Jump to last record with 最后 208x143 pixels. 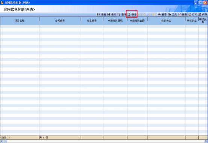pyautogui.click(x=112, y=14)
